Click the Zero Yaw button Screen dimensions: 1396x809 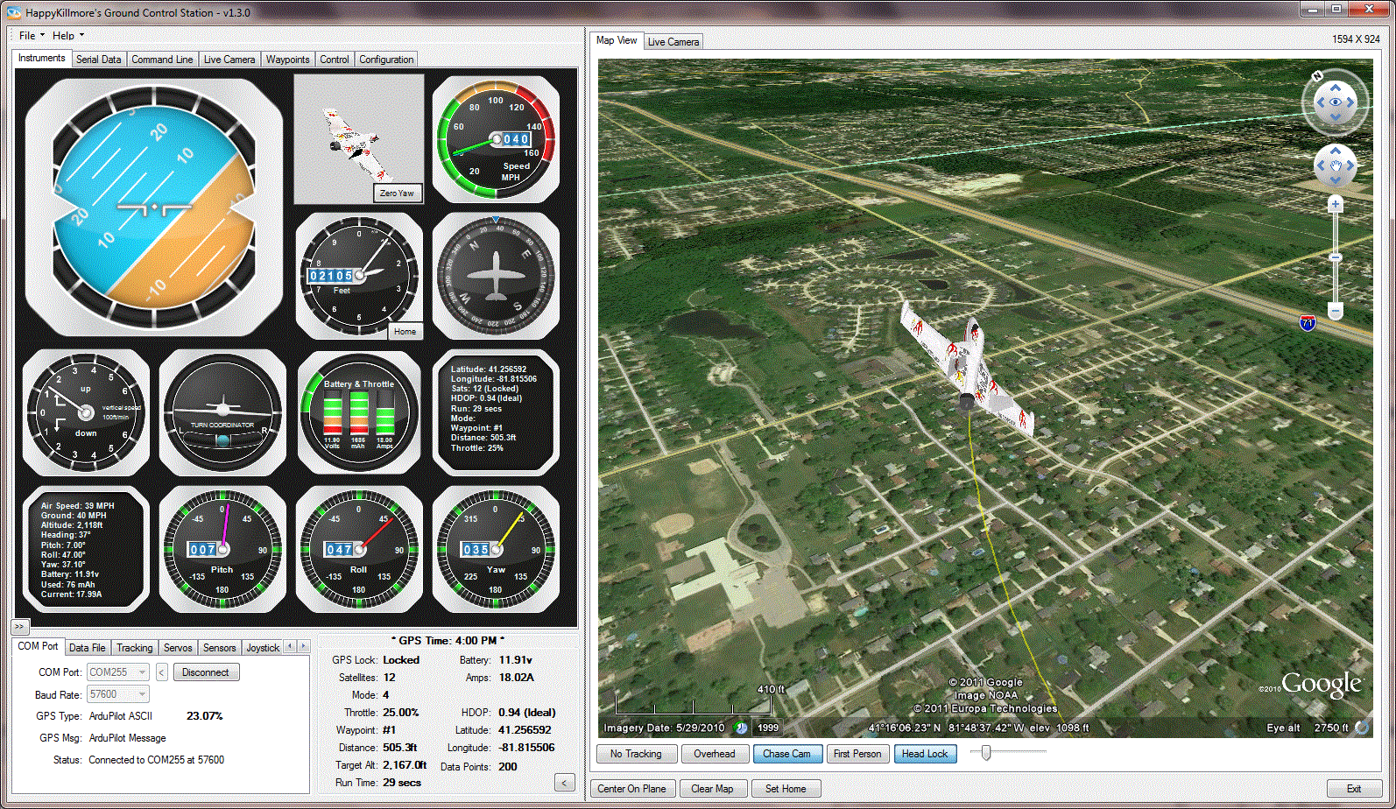398,193
